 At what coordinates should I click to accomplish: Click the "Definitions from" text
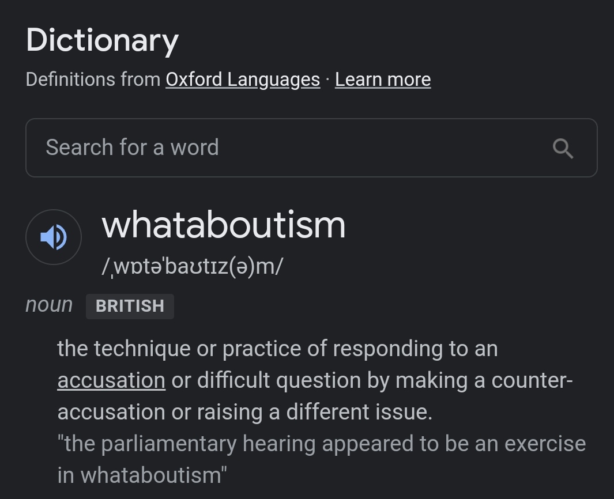[x=93, y=80]
